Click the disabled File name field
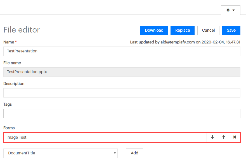 tap(122, 72)
